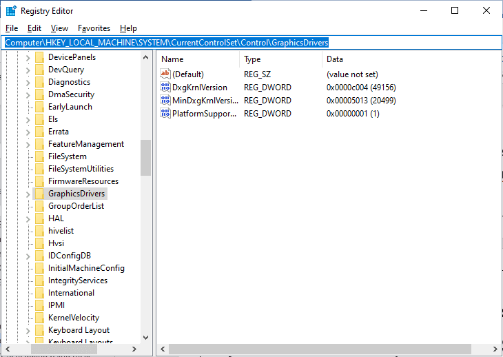The image size is (503, 357).
Task: Click the values pane horizontal scrollbar thumb
Action: (x=320, y=349)
